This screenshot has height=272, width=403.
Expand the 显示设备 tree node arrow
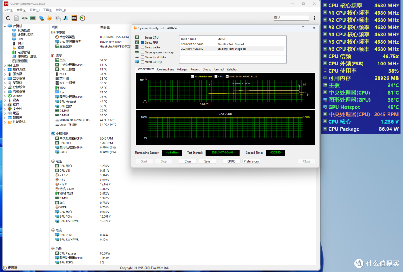click(x=5, y=79)
